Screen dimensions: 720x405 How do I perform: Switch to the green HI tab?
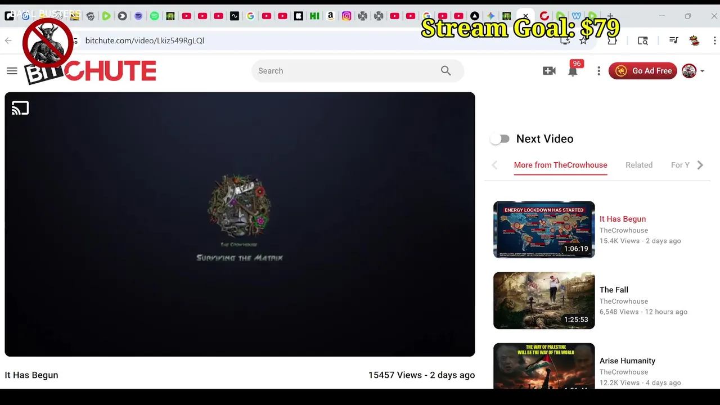pos(314,16)
